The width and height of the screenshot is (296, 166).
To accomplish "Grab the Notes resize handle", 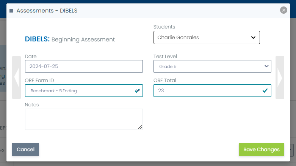I will click(140, 127).
